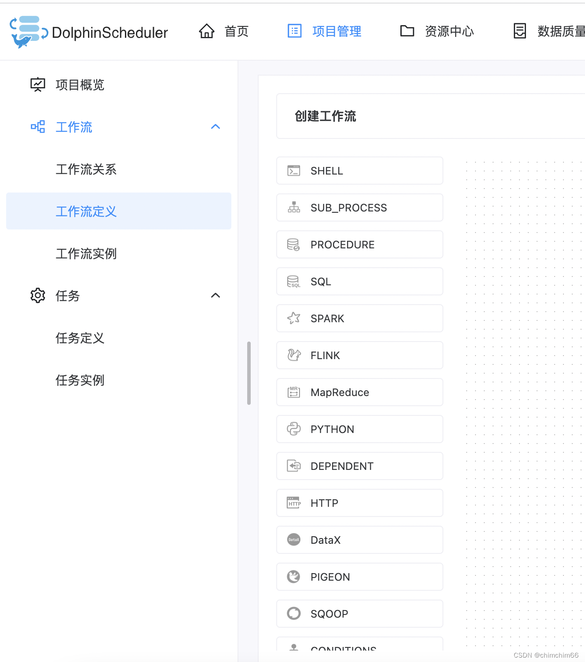Screen dimensions: 585x662
Task: Select the SUB_PROCESS task icon
Action: (x=294, y=207)
